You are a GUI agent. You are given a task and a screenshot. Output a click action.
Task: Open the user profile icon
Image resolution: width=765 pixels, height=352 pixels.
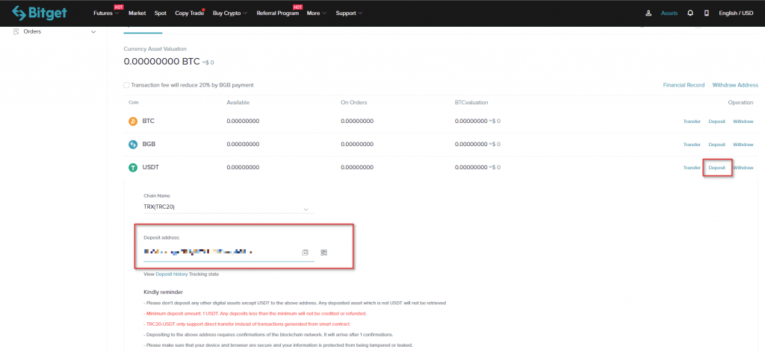click(648, 13)
